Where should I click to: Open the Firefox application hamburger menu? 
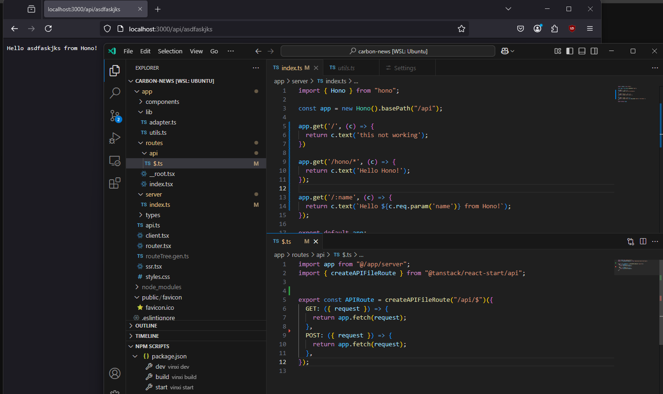[x=590, y=29]
